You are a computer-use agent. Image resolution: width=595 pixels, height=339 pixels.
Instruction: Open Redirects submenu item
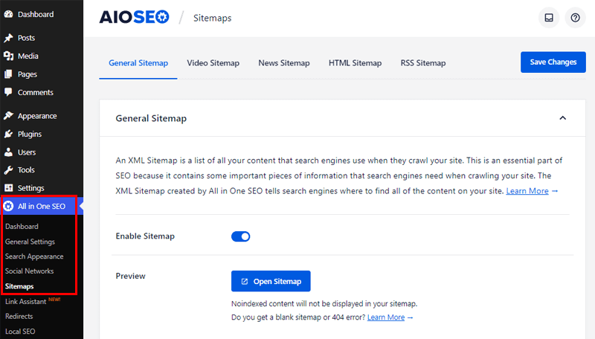tap(19, 316)
